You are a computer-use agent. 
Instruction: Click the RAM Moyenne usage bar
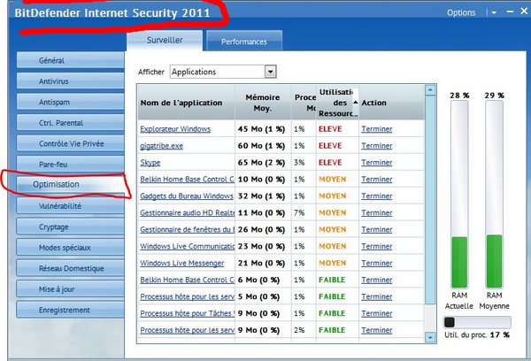click(494, 195)
